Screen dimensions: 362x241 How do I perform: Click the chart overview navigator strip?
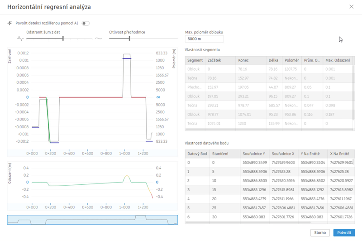pyautogui.click(x=92, y=220)
